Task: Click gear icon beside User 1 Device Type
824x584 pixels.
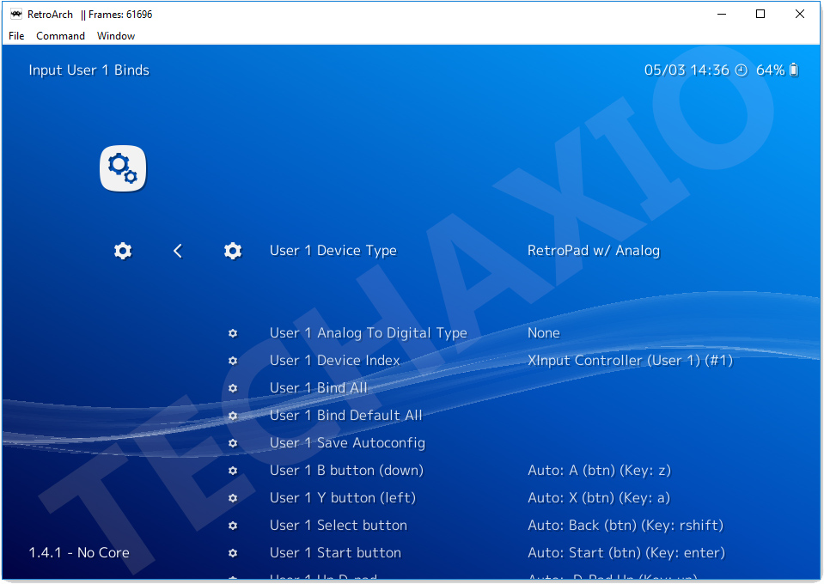Action: click(233, 251)
